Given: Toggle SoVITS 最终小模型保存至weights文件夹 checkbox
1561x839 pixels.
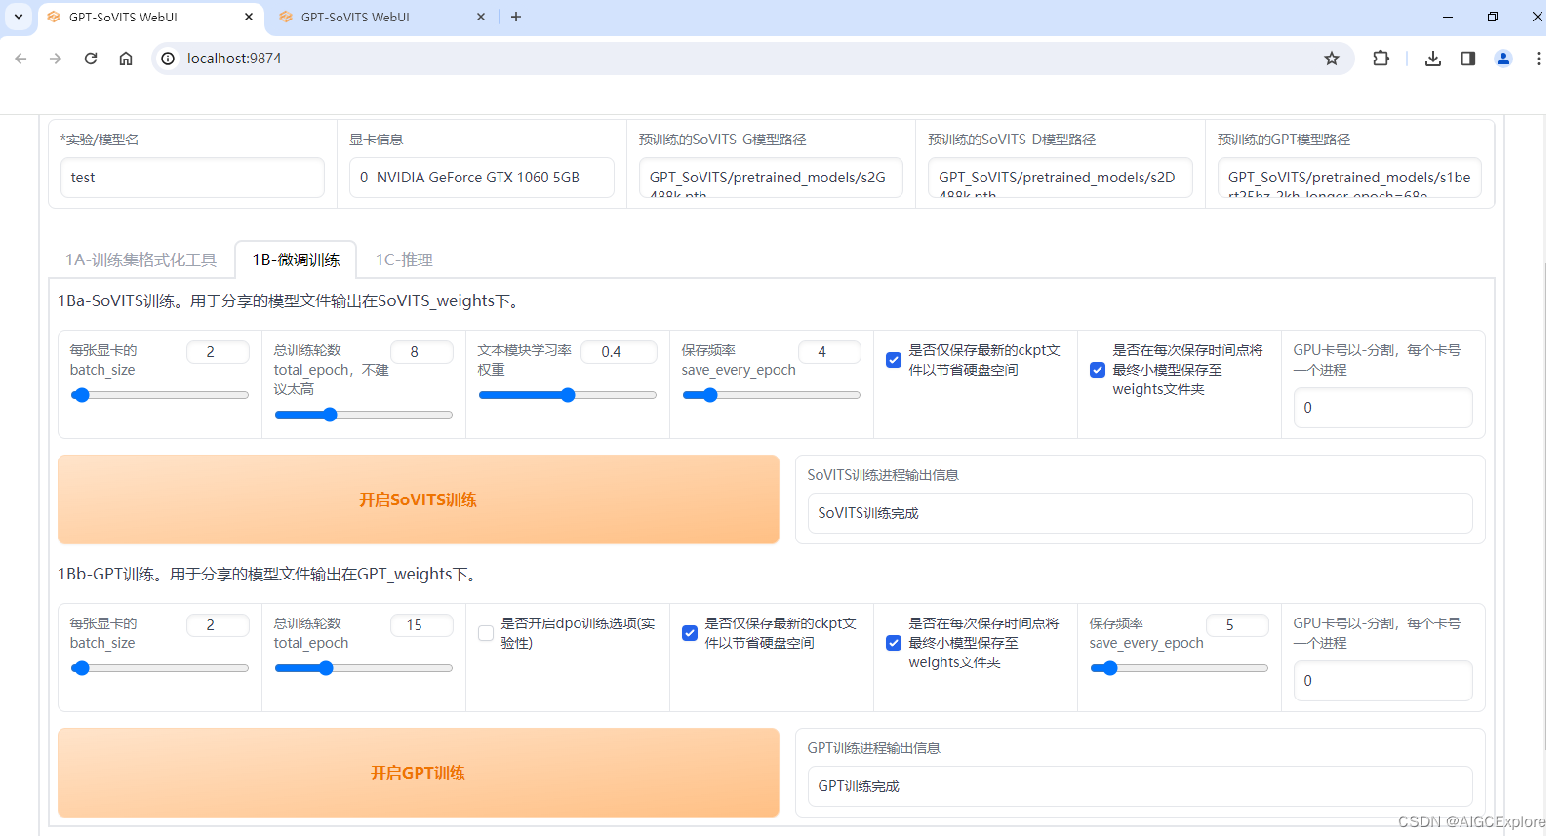Looking at the screenshot, I should pyautogui.click(x=1098, y=370).
